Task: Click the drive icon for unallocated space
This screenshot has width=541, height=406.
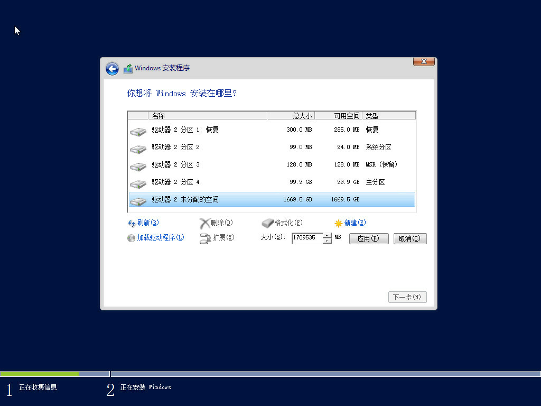Action: tap(138, 201)
